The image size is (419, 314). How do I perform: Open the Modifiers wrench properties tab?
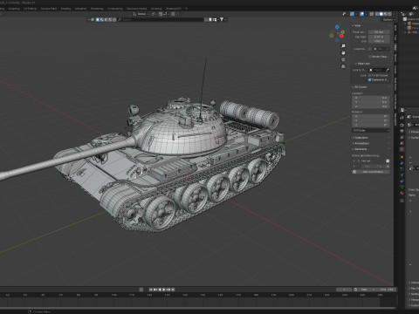402,163
